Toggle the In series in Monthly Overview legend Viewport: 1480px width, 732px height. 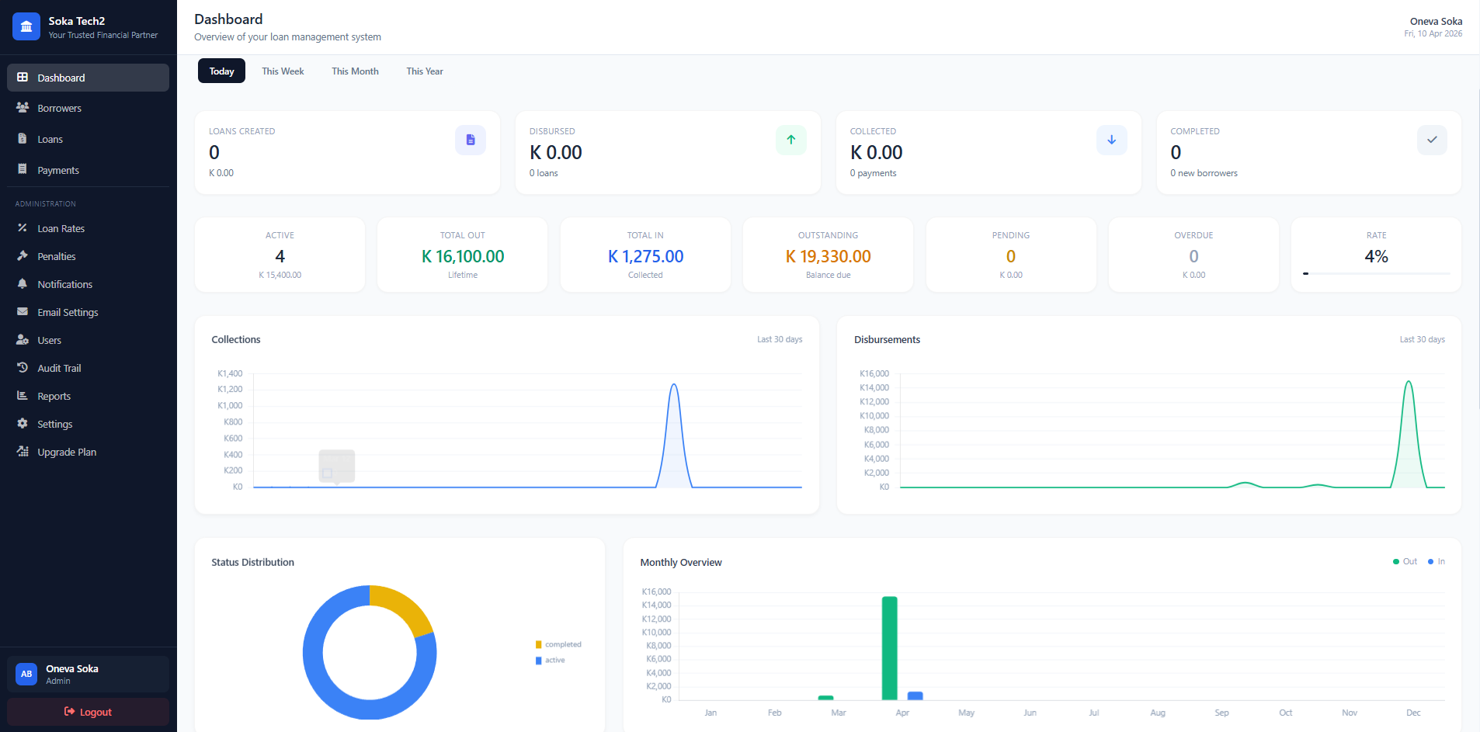[x=1436, y=560]
